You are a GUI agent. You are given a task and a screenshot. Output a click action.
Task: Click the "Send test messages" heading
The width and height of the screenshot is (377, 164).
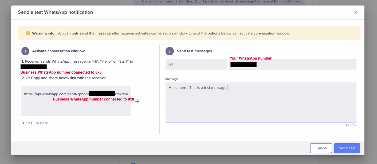click(x=194, y=51)
